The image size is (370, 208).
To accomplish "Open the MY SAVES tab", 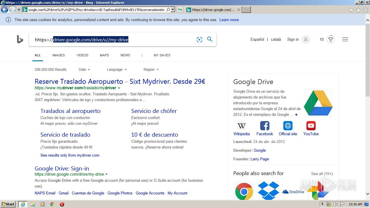I will [162, 55].
